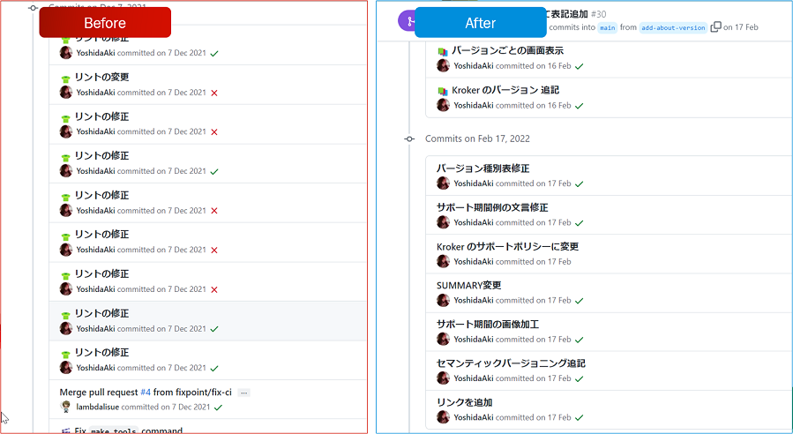Open the add-about-version branch label

click(x=673, y=27)
